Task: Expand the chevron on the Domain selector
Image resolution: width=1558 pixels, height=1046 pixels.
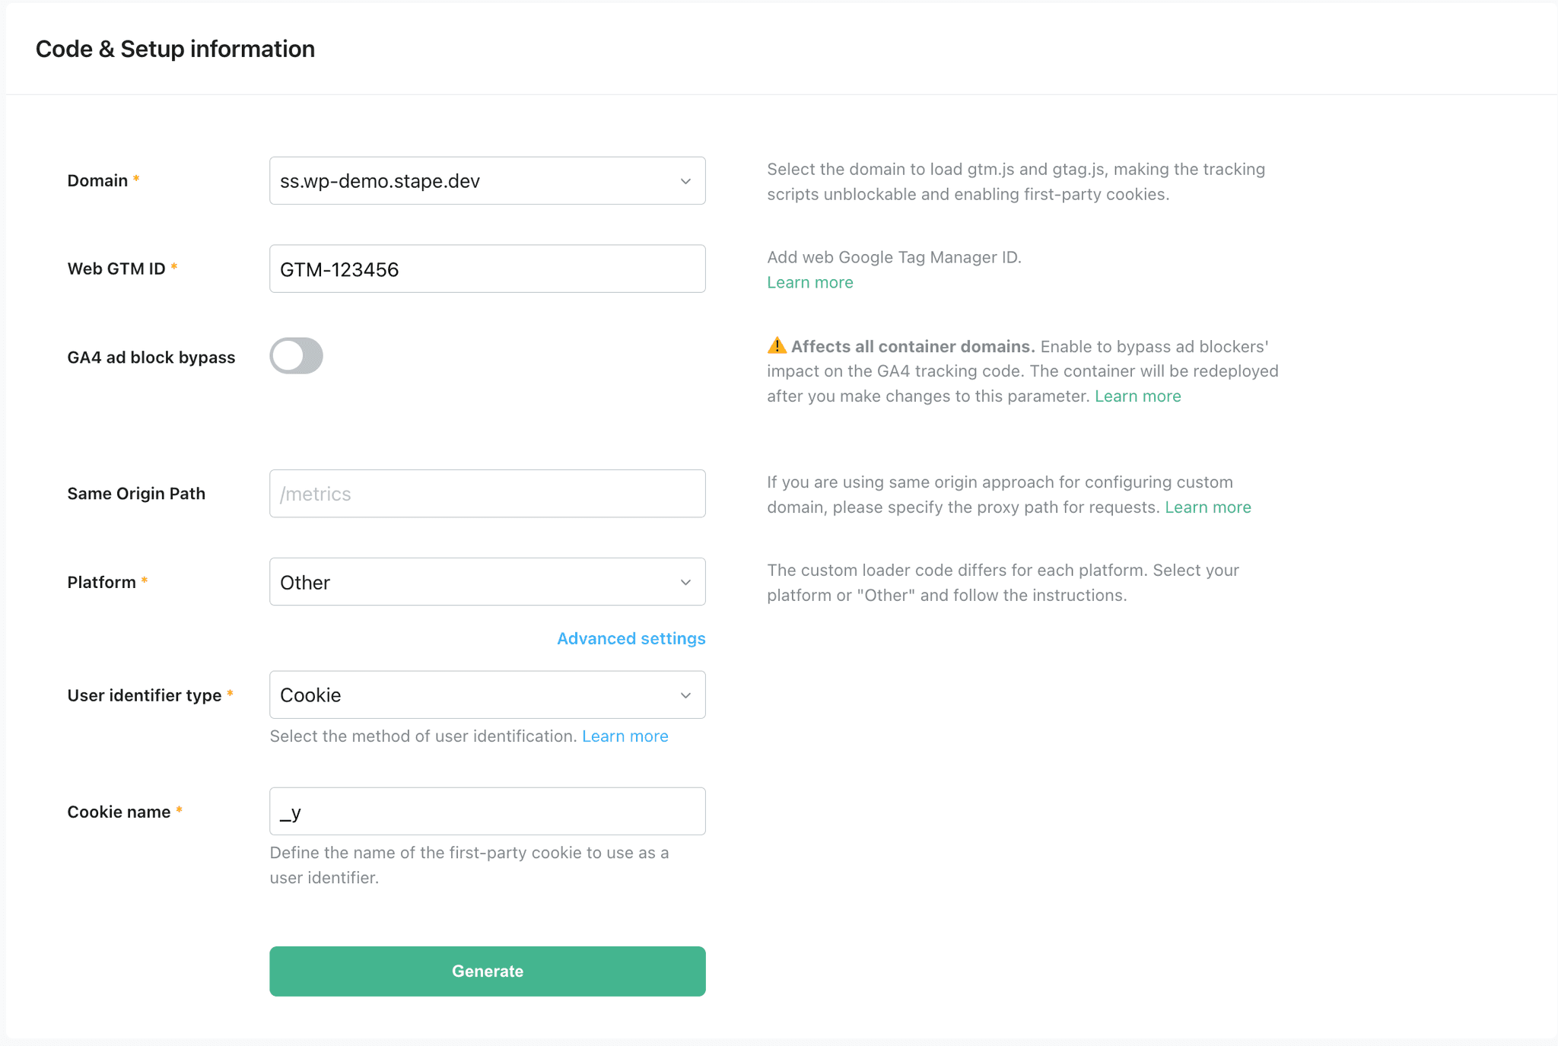Action: [x=685, y=180]
